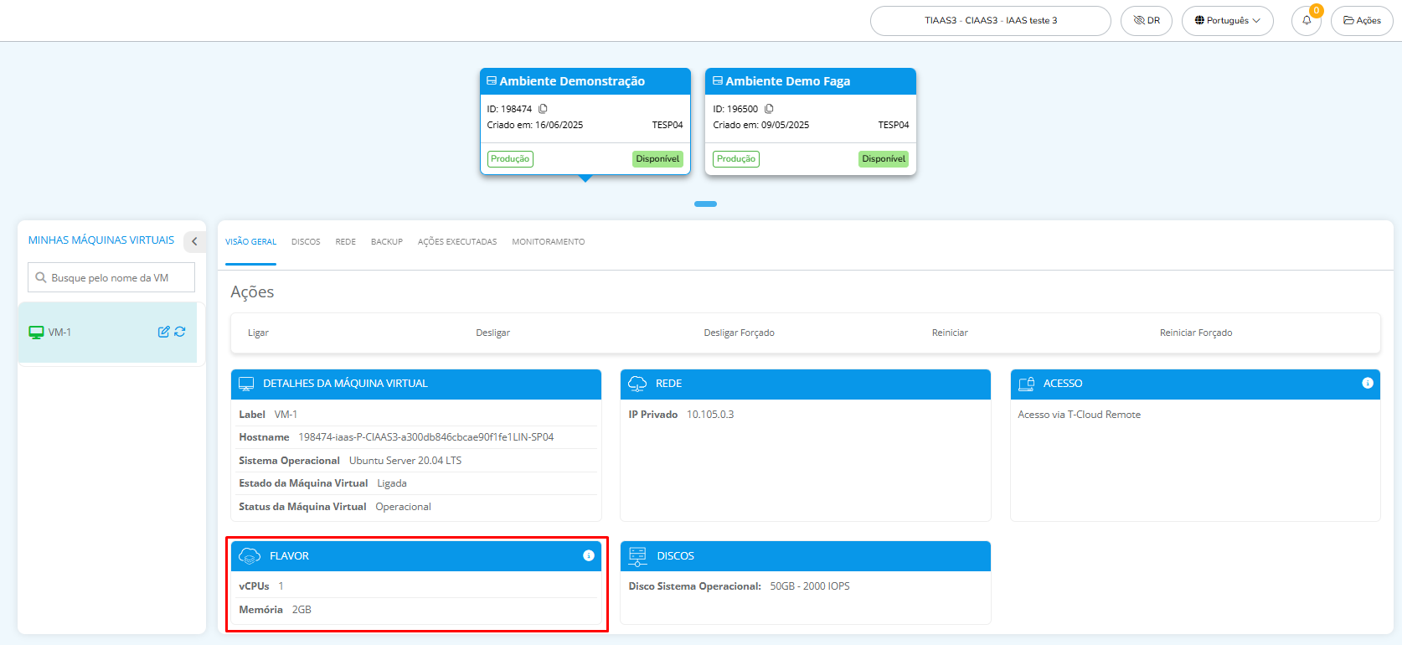This screenshot has height=645, width=1402.
Task: Click Produção tag on Ambiente Demonstração card
Action: click(510, 159)
